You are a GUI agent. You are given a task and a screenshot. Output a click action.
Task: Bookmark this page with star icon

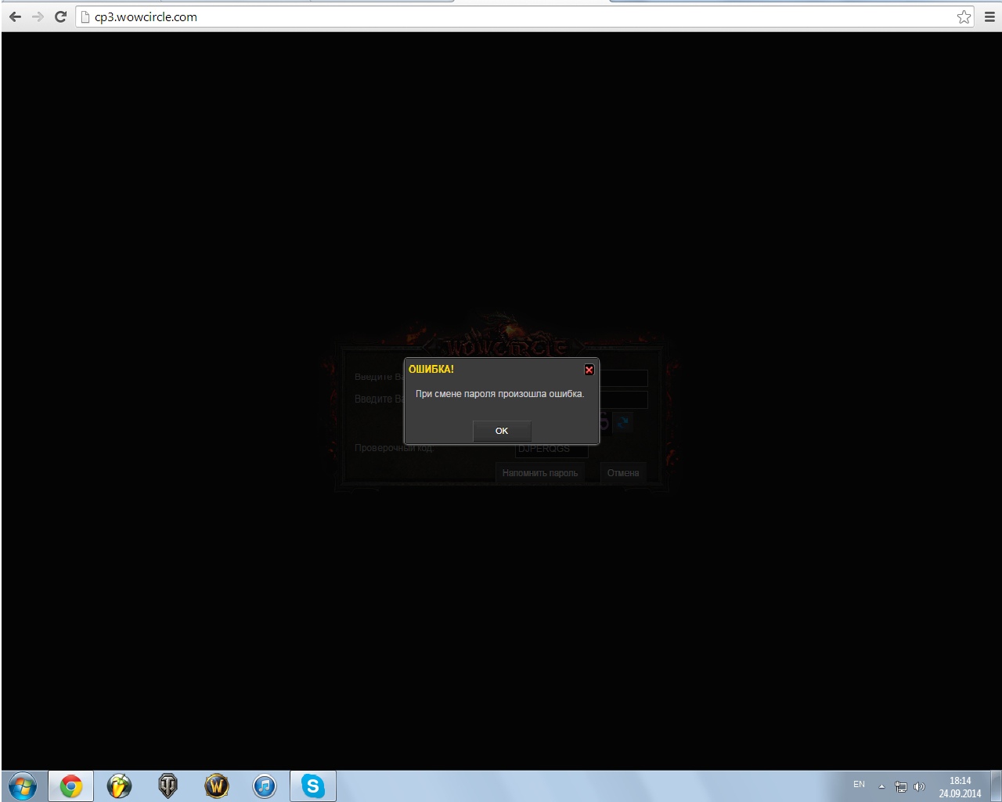coord(964,16)
